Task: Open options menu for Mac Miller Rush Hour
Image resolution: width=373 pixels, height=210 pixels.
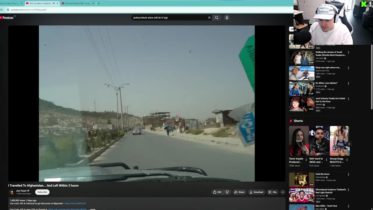Action: click(348, 206)
